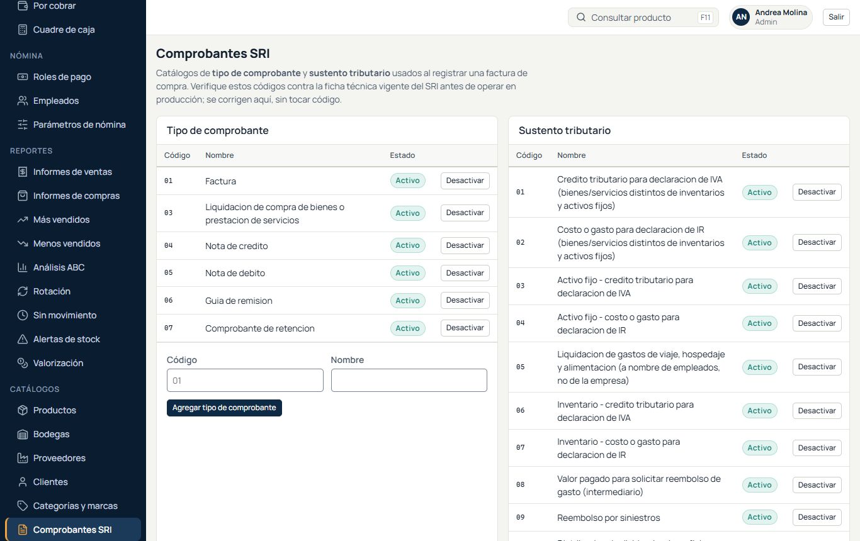Screen dimensions: 860x541
Task: Deactivate sustento 01 Credito tributario IVA
Action: [x=817, y=192]
